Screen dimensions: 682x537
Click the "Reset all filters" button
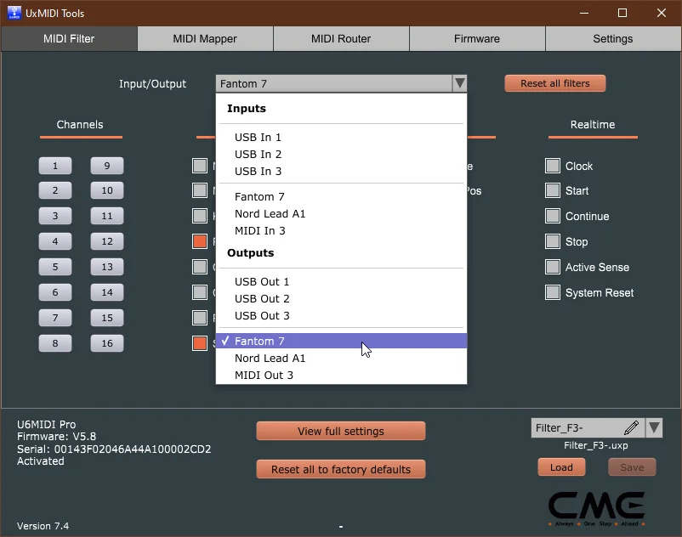point(554,83)
